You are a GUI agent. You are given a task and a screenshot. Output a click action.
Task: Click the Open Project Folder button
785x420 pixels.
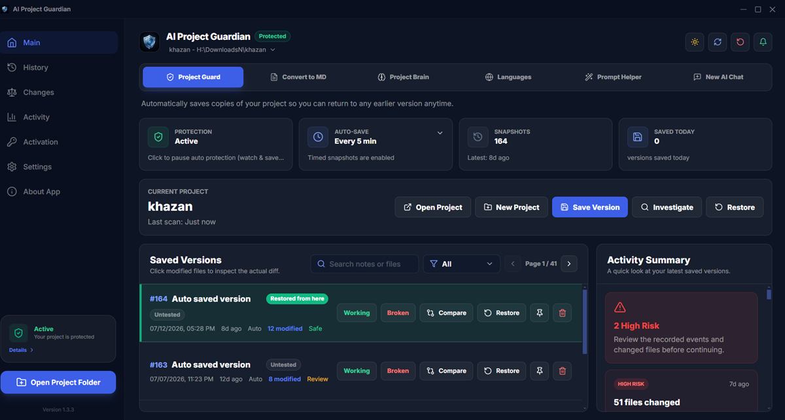58,382
